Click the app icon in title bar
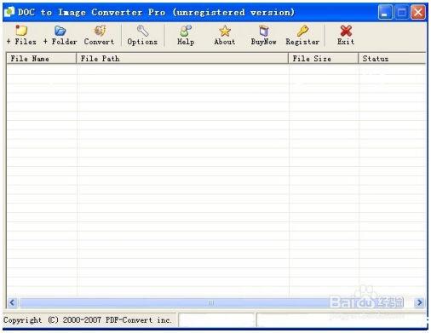 (9, 12)
